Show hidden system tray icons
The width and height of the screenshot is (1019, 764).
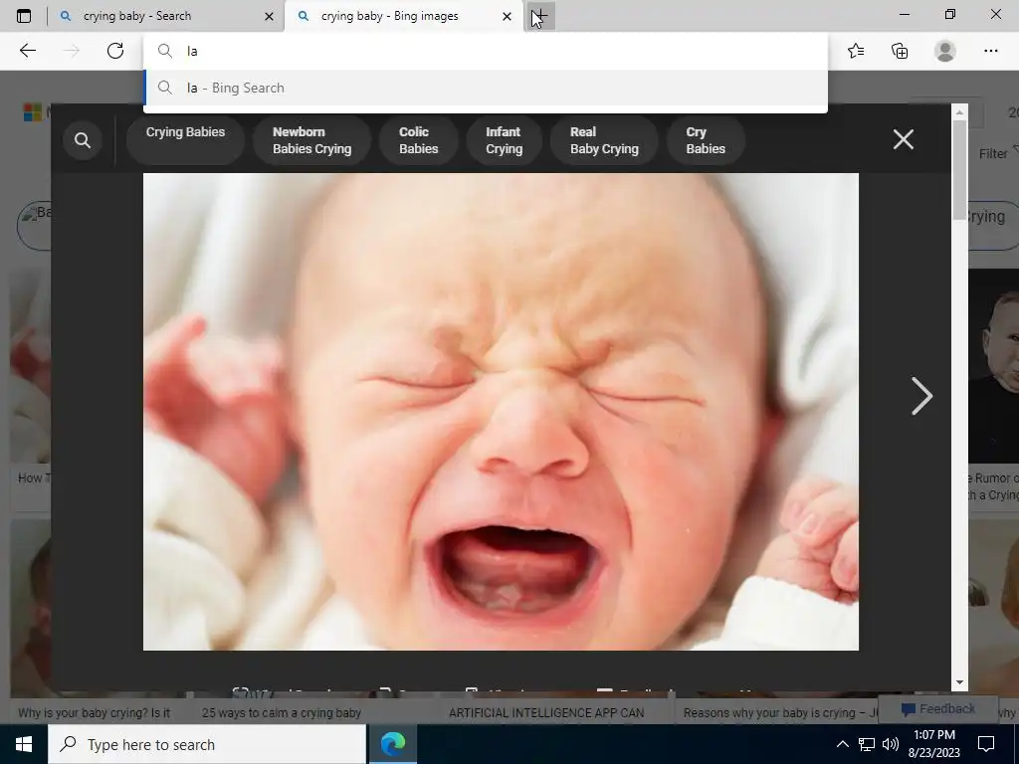coord(842,744)
